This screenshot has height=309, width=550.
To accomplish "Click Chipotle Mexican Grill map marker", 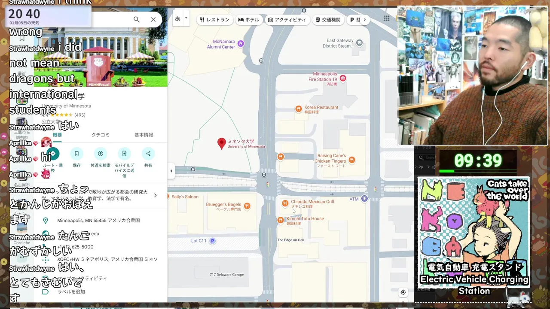I will 285,203.
